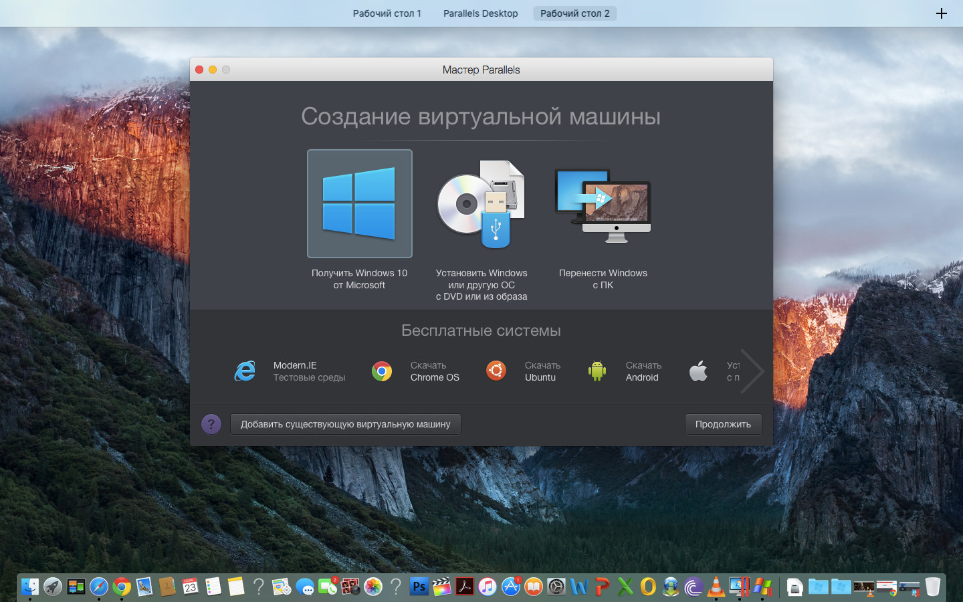Click the Modern.IE test environments icon
Image resolution: width=963 pixels, height=602 pixels.
[x=245, y=371]
